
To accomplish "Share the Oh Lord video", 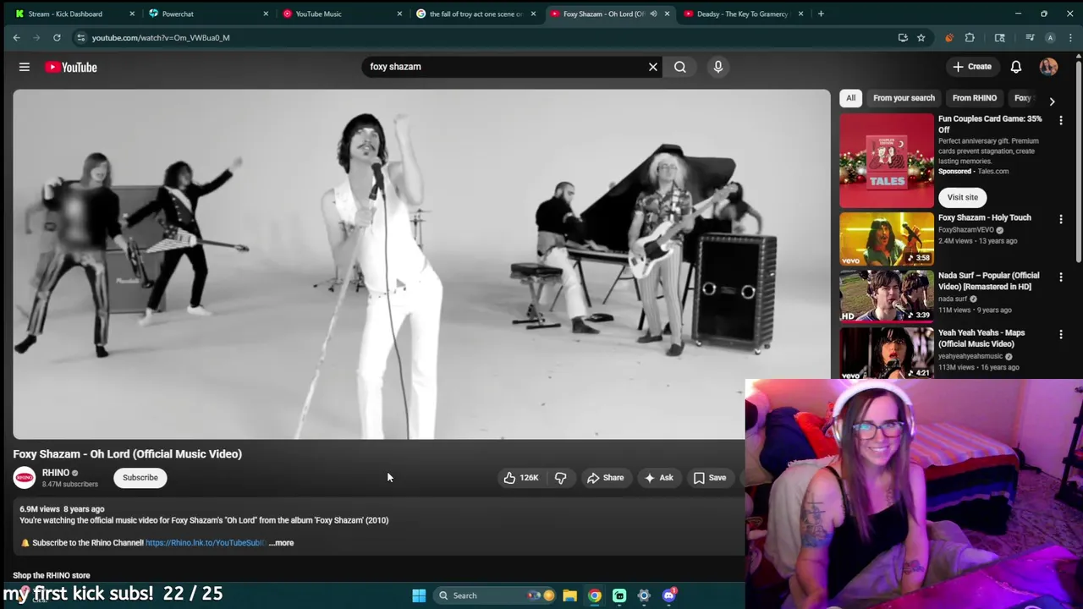I will pos(606,478).
